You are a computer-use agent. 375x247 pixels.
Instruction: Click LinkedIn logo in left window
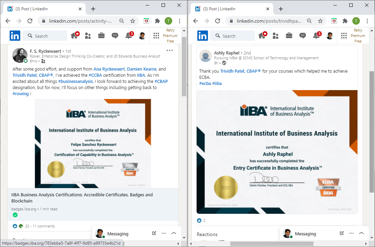[15, 36]
